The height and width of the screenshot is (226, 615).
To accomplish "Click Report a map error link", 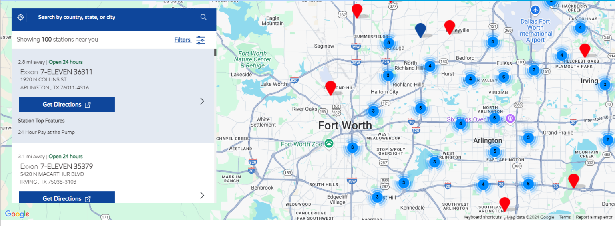I will pos(594,217).
